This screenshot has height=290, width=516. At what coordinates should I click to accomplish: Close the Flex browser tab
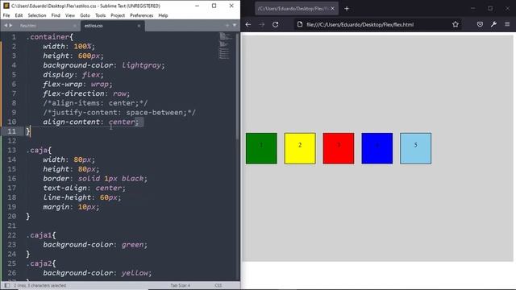(x=332, y=9)
